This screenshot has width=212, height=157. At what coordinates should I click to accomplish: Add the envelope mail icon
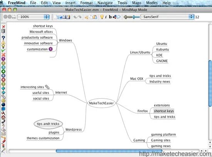(3, 134)
